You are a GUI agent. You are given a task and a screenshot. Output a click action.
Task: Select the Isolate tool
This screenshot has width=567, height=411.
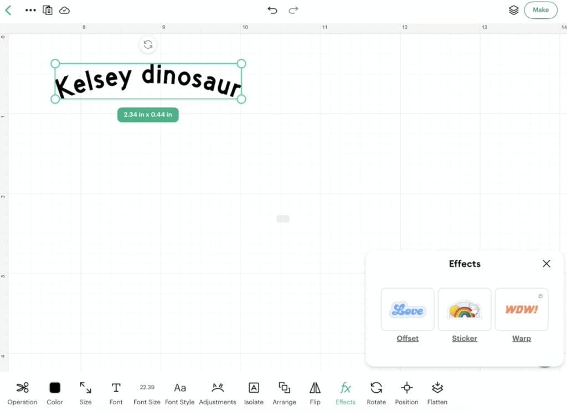point(254,393)
